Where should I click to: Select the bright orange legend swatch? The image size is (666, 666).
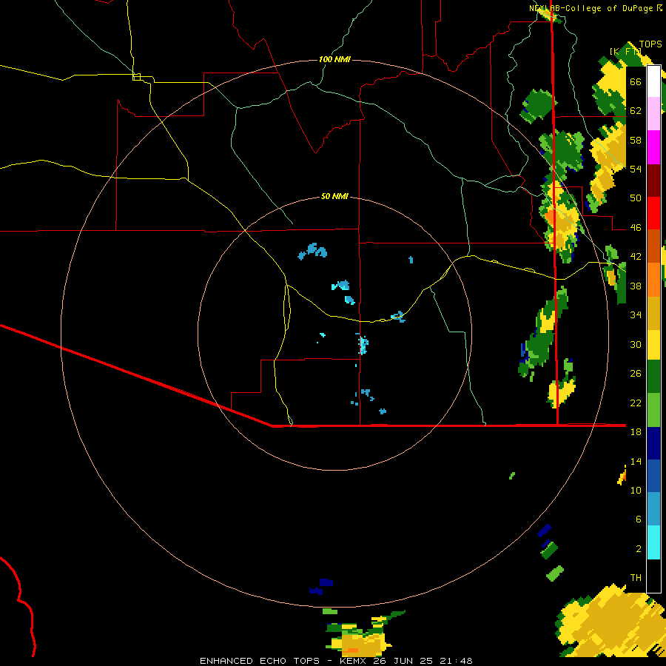653,280
